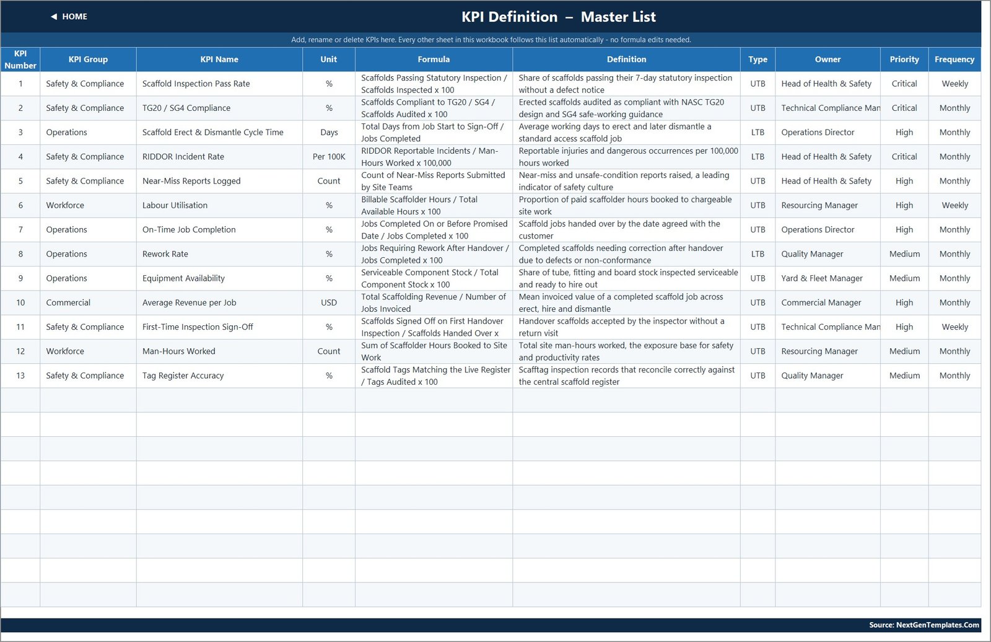Click the Equipment Availability KPI name cell
This screenshot has height=642, width=991.
[219, 278]
